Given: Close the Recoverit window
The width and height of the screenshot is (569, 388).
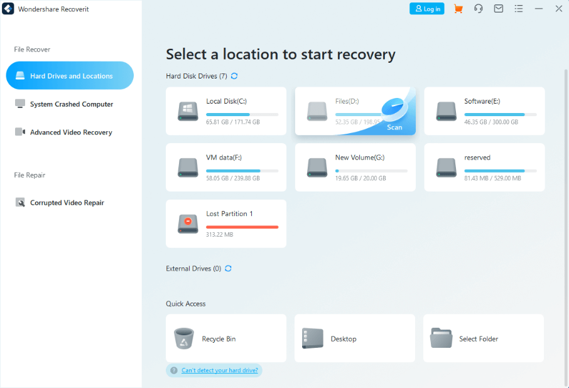Looking at the screenshot, I should point(559,9).
